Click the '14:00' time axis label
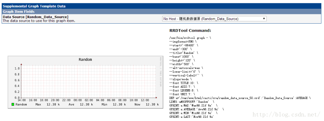The height and width of the screenshot is (121, 324). (x=22, y=100)
